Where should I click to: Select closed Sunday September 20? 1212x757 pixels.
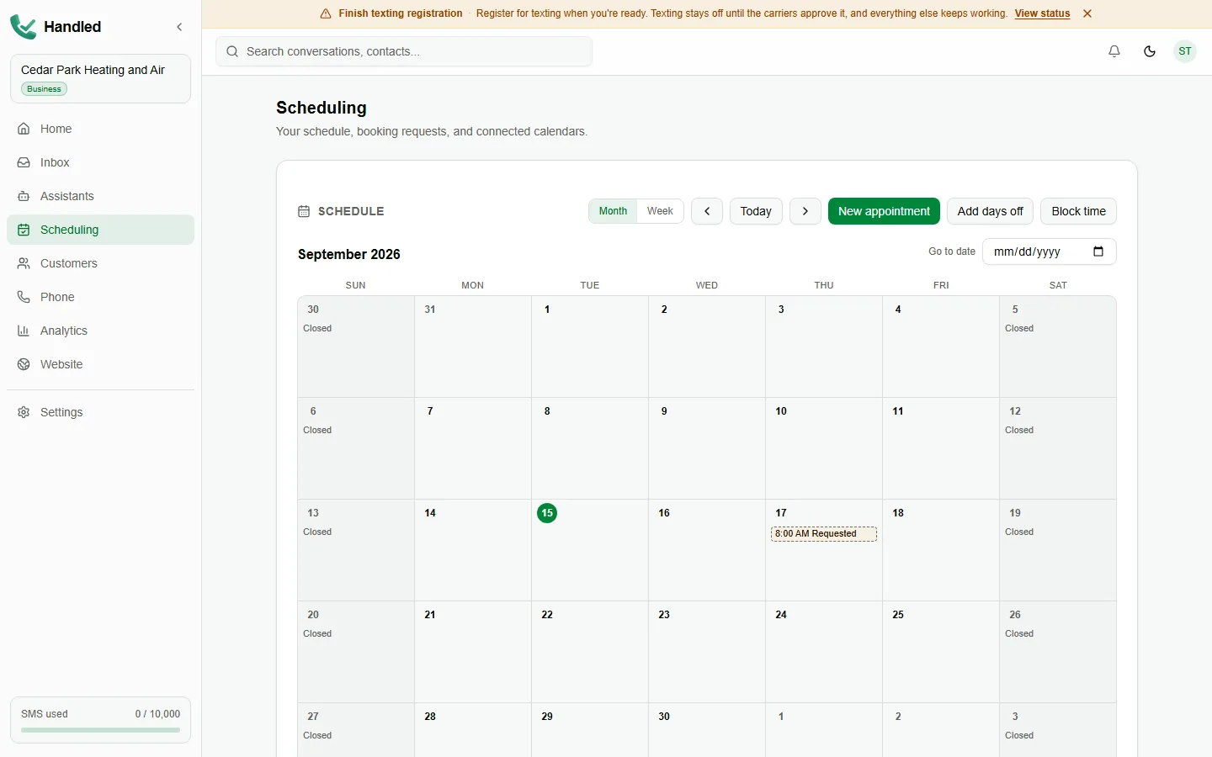coord(356,652)
